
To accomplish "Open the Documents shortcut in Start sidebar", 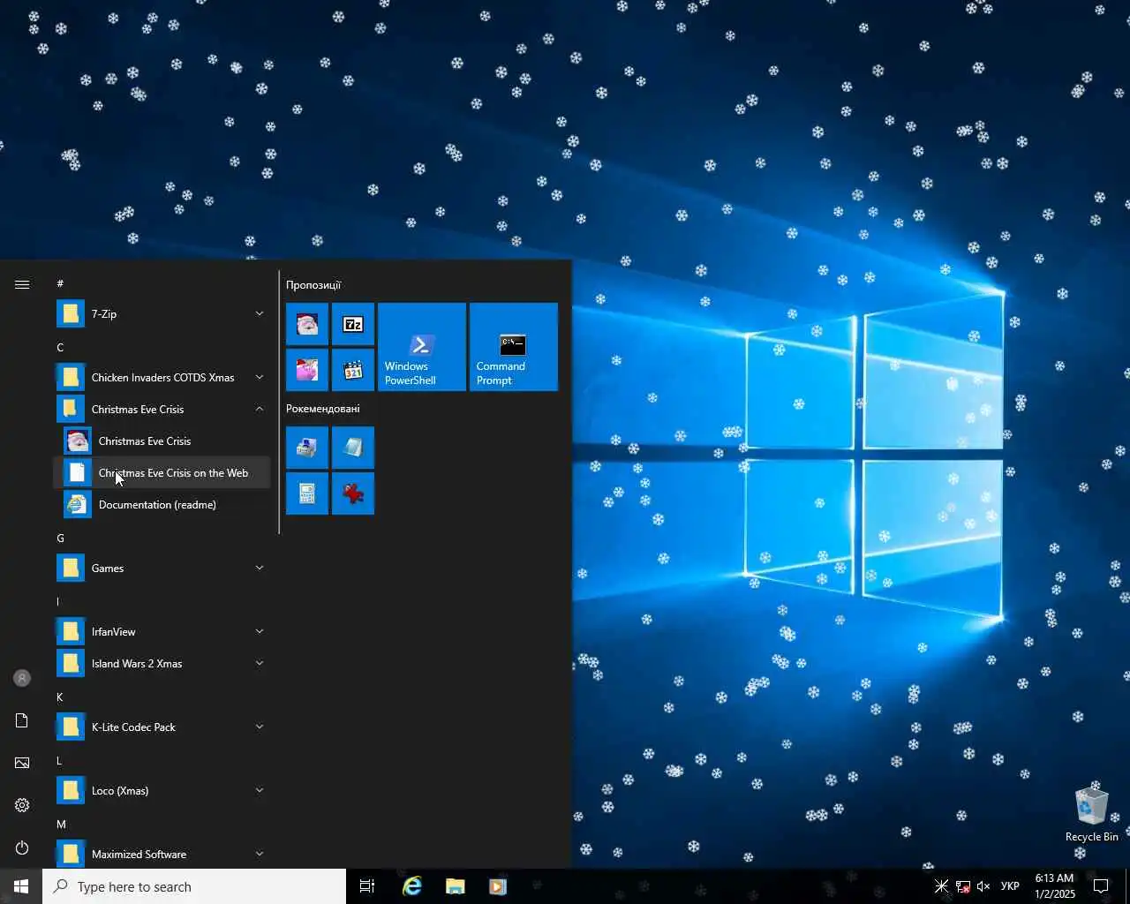I will (x=22, y=720).
